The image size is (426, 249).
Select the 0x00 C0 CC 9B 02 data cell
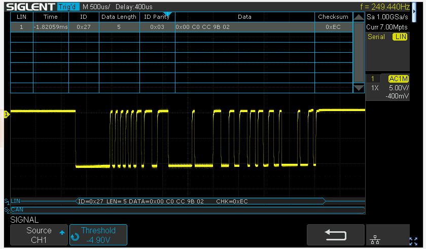coord(244,27)
